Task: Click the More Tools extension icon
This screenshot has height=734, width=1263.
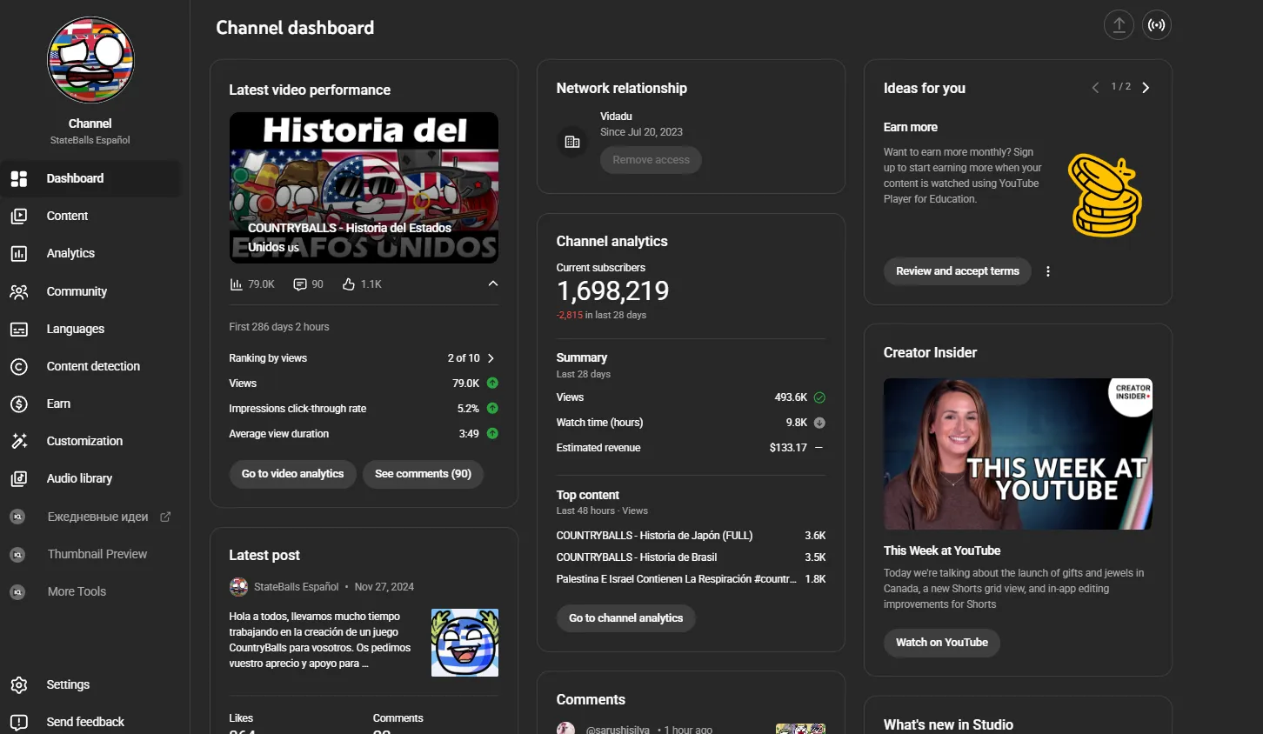Action: (x=17, y=591)
